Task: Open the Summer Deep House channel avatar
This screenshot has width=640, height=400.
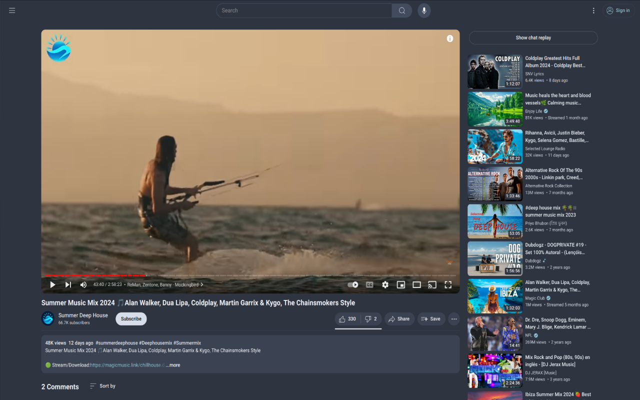Action: [x=48, y=318]
